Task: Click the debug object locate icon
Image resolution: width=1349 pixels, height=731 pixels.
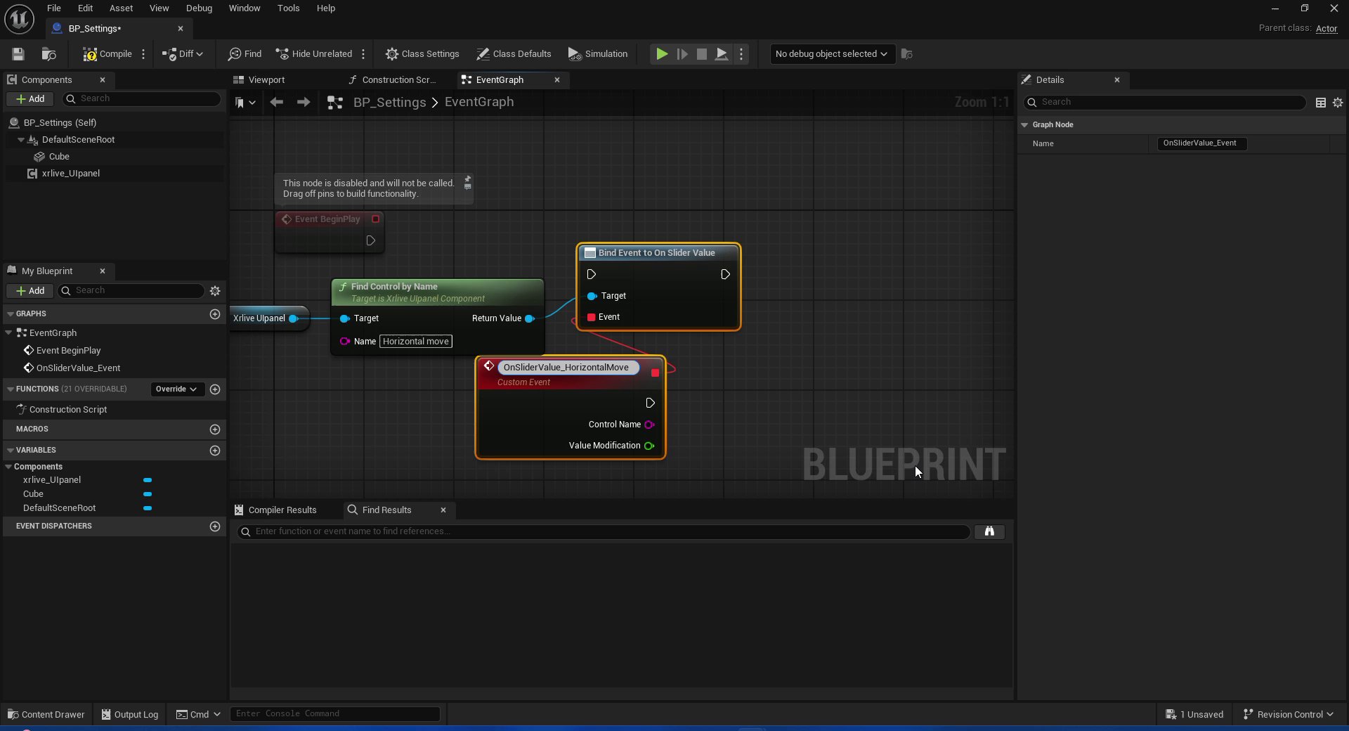Action: click(907, 54)
